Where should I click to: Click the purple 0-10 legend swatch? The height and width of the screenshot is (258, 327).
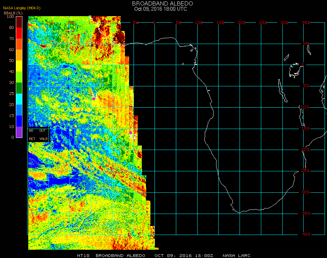19,132
